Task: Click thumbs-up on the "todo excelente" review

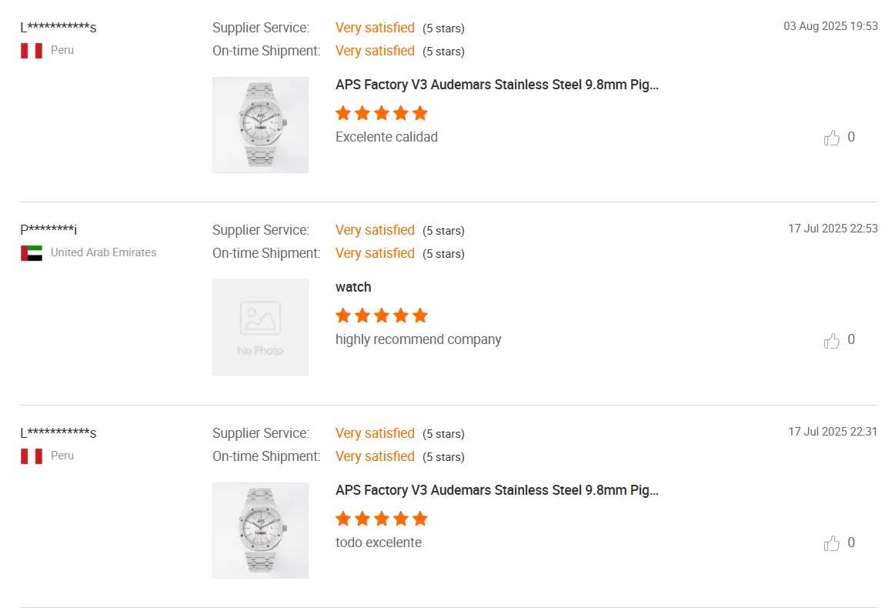Action: 832,543
